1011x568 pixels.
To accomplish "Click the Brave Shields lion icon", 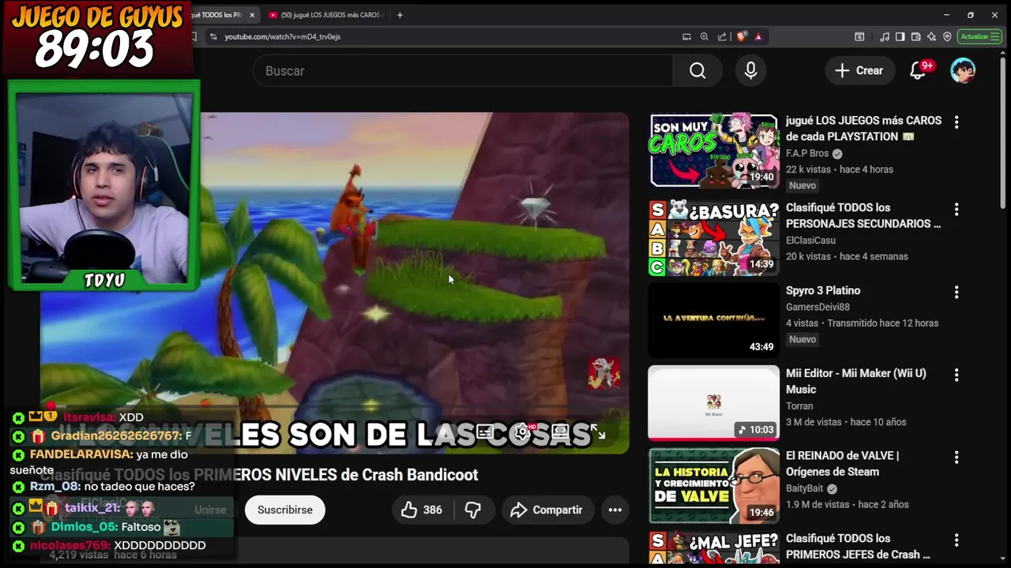I will tap(741, 36).
